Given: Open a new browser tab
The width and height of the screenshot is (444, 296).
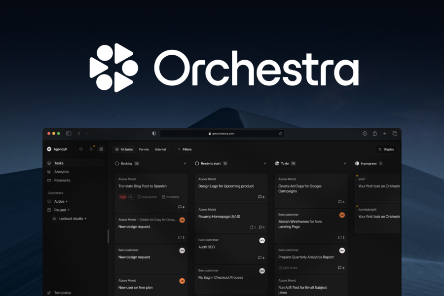Looking at the screenshot, I should [384, 133].
